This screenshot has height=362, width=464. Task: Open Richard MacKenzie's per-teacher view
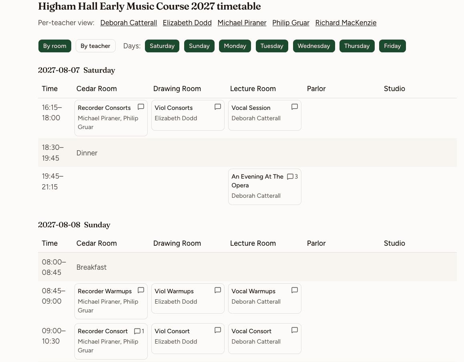coord(346,23)
